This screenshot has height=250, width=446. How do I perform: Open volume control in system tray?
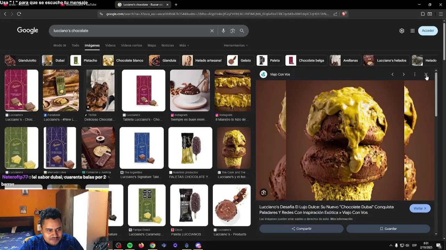407,245
